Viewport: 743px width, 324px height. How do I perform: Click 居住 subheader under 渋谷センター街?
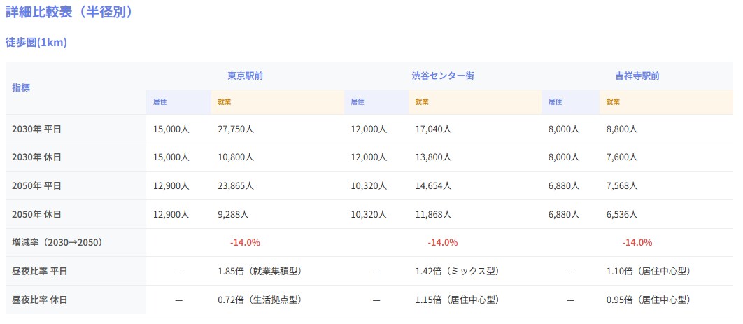click(x=358, y=102)
